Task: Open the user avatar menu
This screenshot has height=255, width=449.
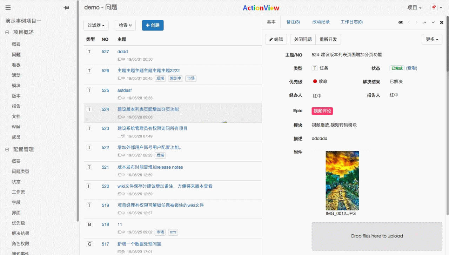Action: [x=436, y=7]
